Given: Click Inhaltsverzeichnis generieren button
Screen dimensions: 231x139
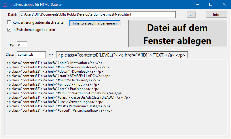Looking at the screenshot, I should coord(95,23).
